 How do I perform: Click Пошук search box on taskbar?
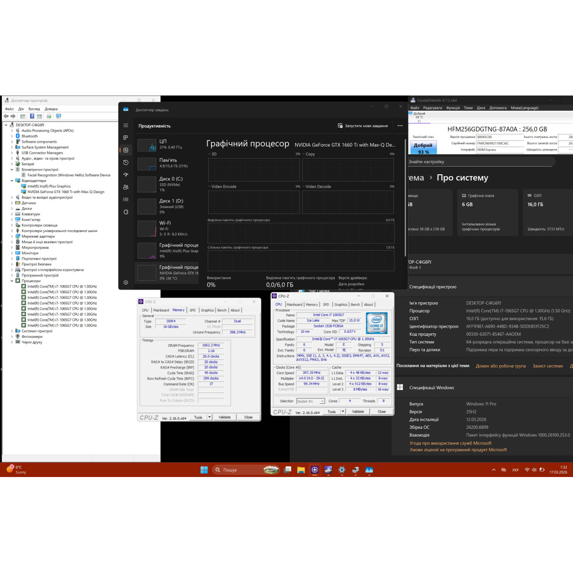click(x=246, y=470)
